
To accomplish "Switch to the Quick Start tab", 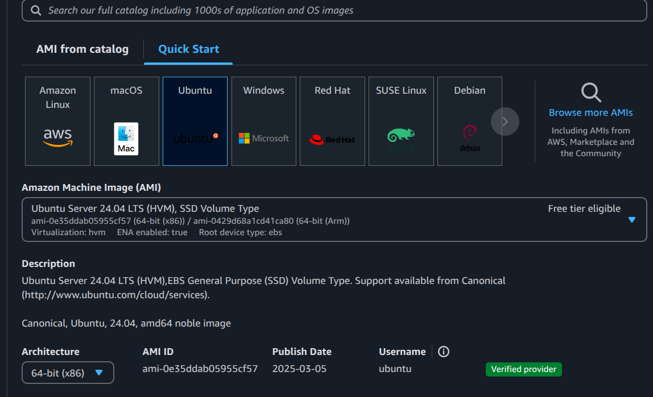I will pos(189,49).
